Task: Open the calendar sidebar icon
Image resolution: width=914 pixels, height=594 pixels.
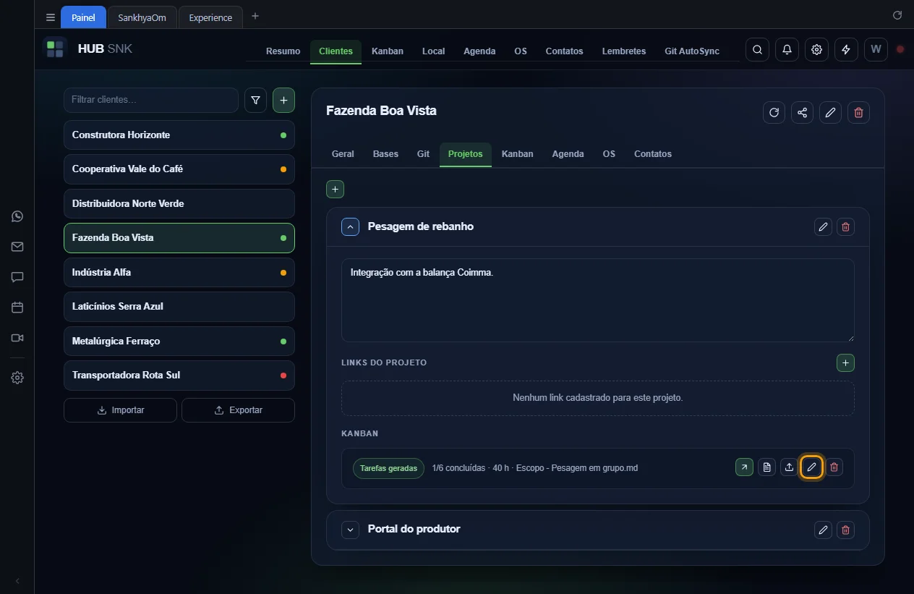Action: [17, 307]
